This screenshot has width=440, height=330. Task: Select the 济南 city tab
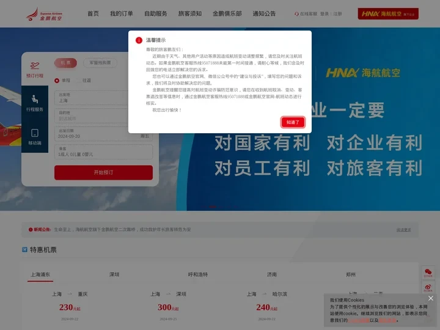(271, 274)
